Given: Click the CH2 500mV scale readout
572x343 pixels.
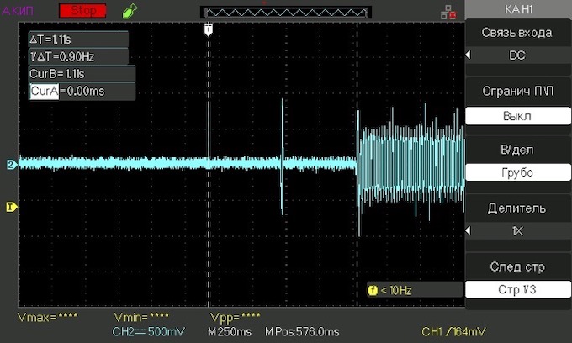Looking at the screenshot, I should 149,332.
